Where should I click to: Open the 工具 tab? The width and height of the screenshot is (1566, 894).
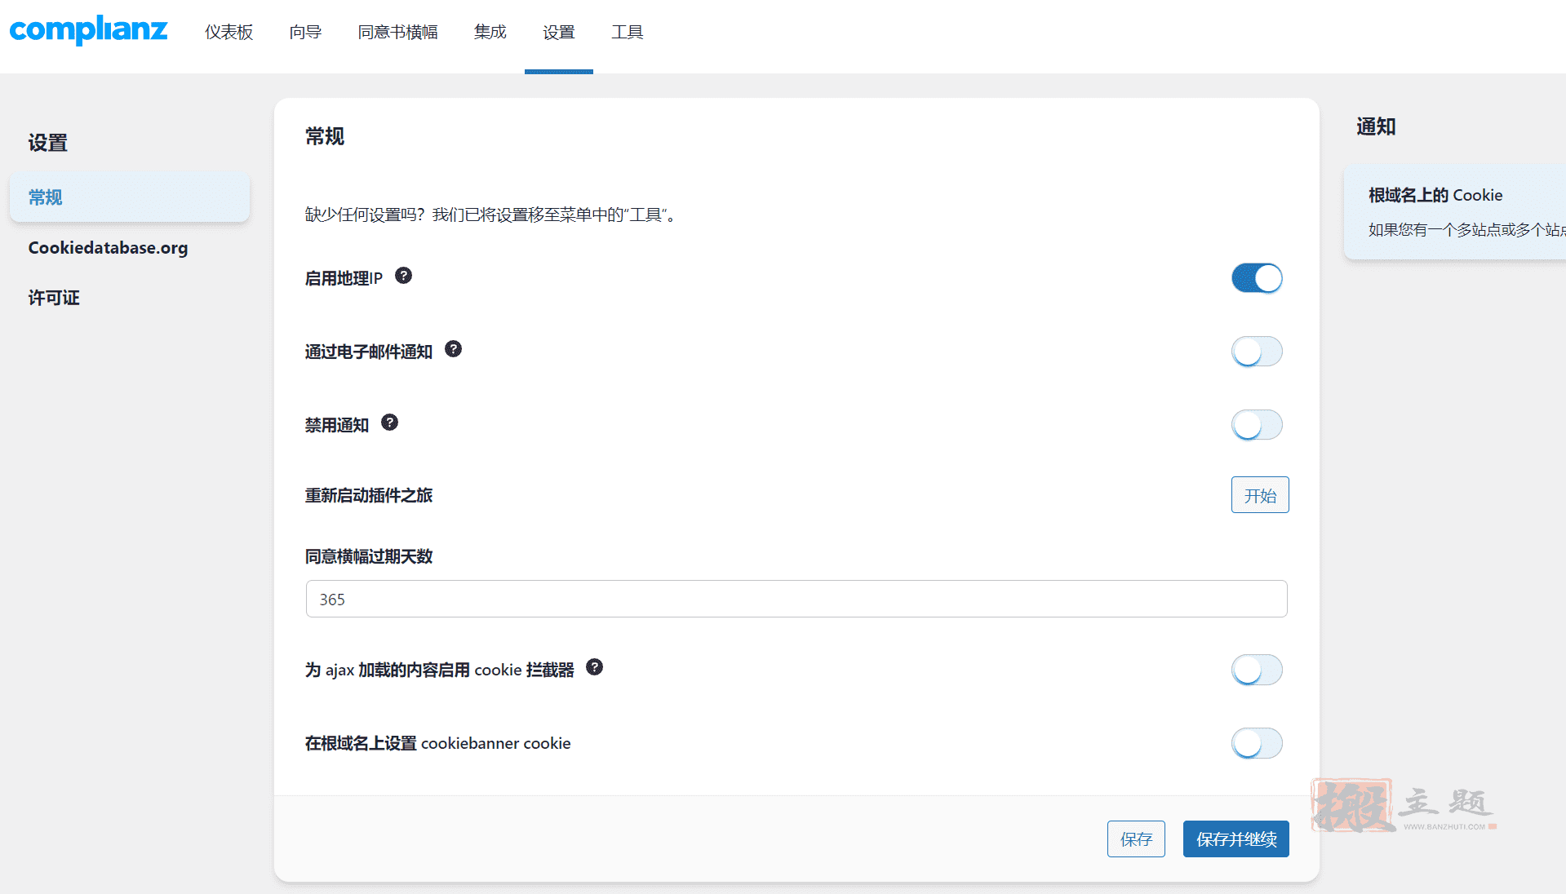628,32
